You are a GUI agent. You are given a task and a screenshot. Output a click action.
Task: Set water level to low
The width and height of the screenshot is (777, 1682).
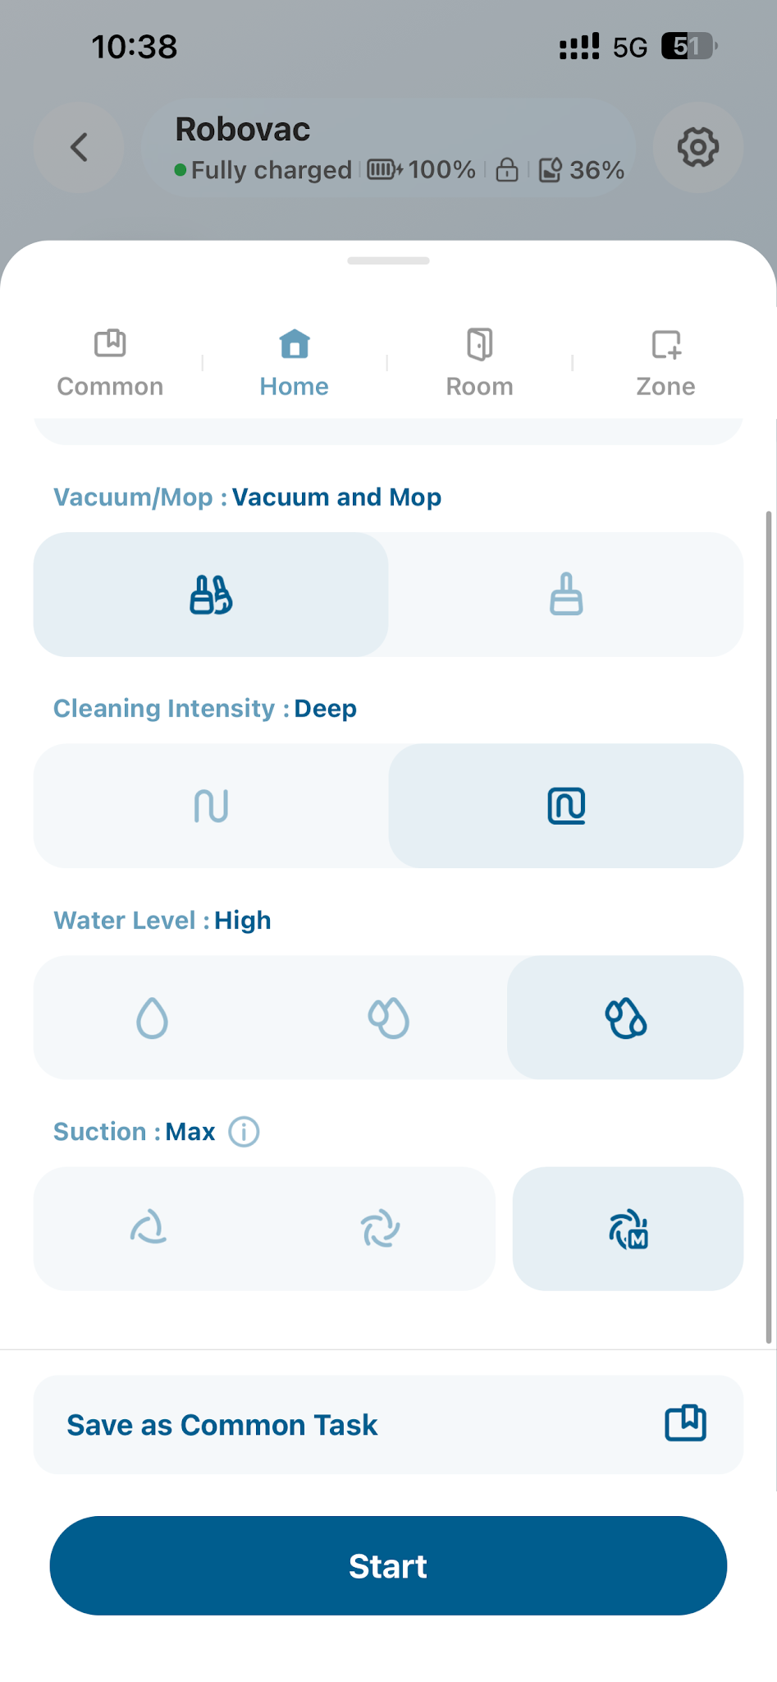[152, 1018]
